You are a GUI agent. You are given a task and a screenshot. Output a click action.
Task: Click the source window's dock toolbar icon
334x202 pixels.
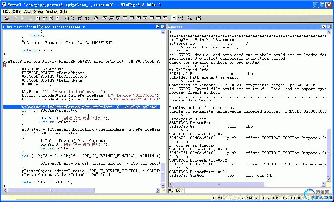(x=158, y=26)
